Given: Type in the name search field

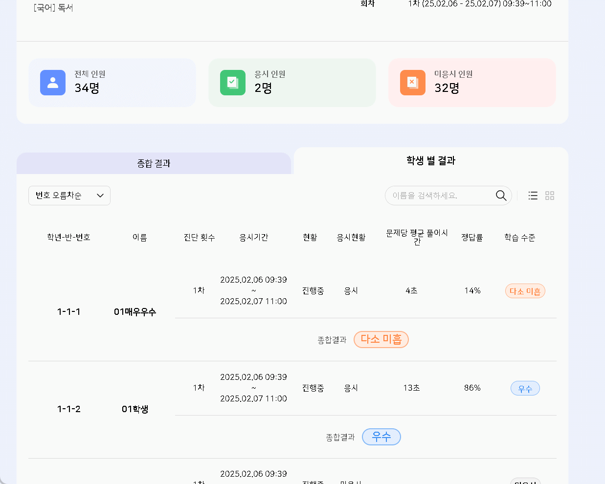Looking at the screenshot, I should pos(440,196).
